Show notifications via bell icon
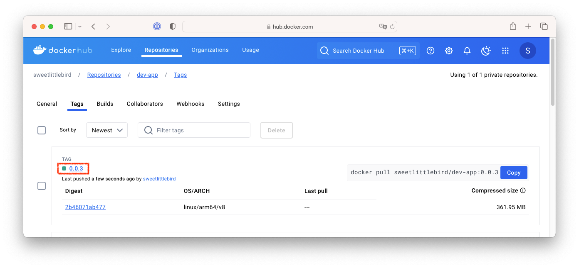Screen dimensions: 579x268 467,51
